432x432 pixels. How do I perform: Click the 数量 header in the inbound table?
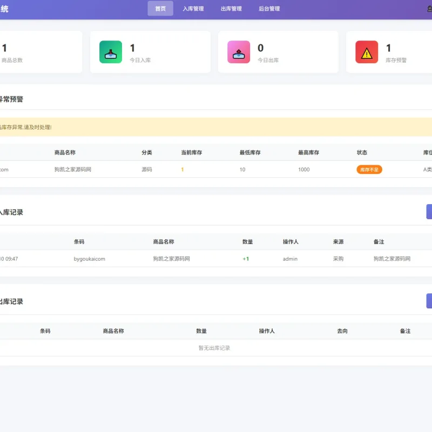248,241
